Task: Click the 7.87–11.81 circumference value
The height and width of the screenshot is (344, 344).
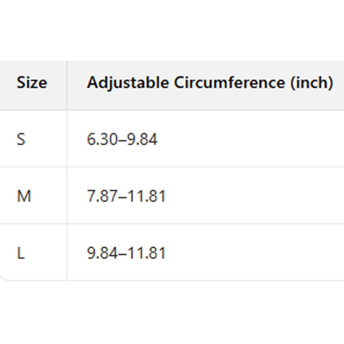Action: pos(126,196)
